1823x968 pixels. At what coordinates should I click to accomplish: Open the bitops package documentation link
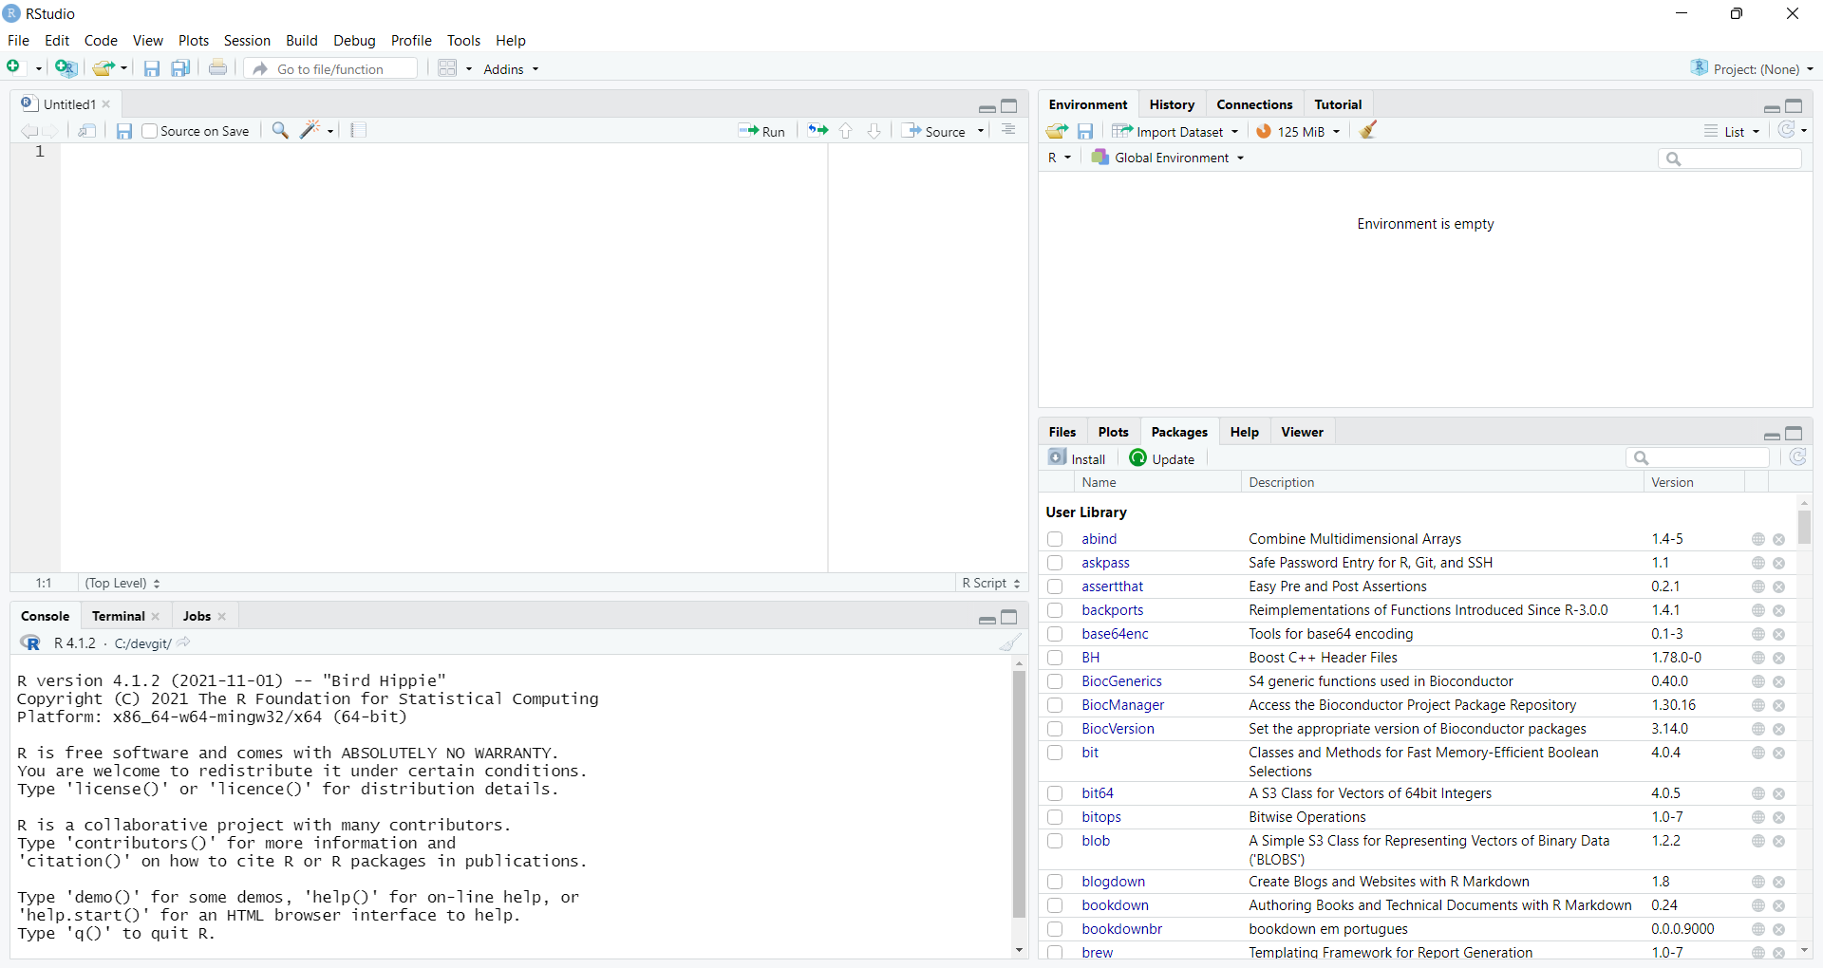pos(1101,817)
